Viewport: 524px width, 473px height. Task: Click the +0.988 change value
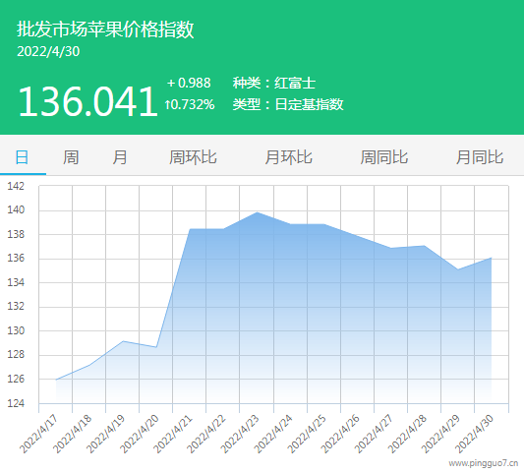coord(189,83)
